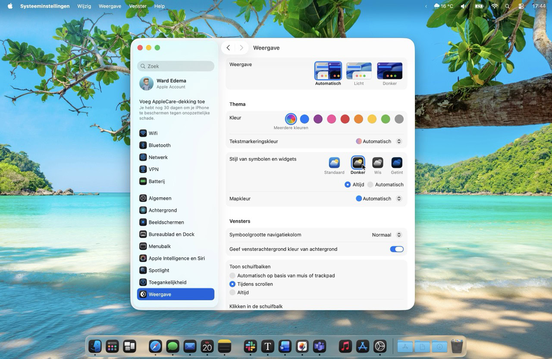
Task: Open the Wijzig menu
Action: 84,6
